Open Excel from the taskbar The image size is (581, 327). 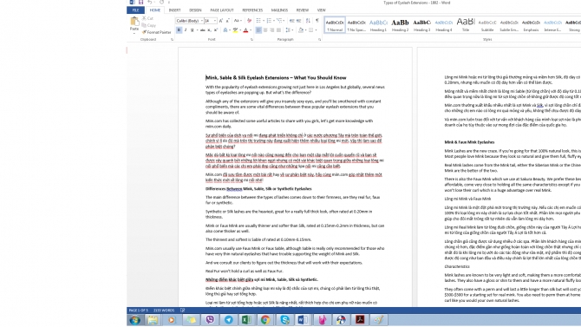pos(247,319)
